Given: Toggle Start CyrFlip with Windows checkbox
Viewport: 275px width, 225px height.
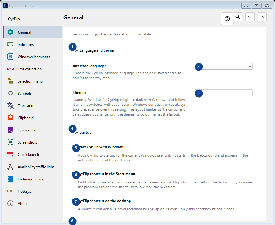Looking at the screenshot, I should 74,147.
